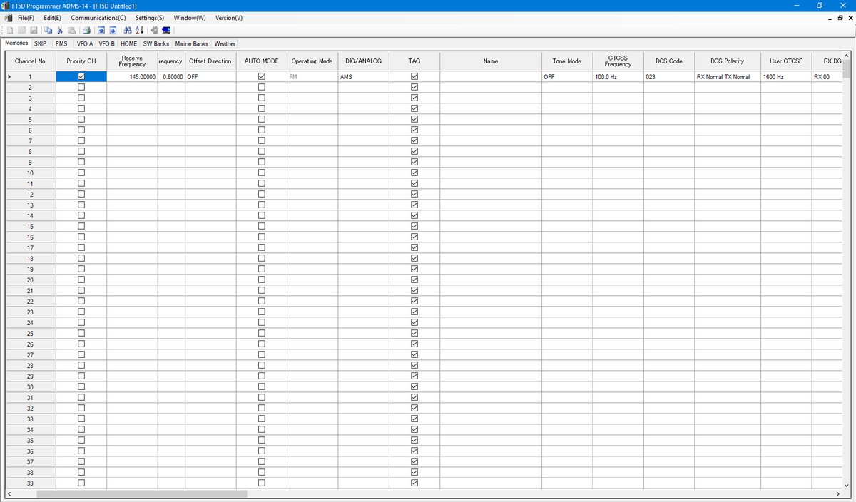Click the vertical scrollbar down arrow

point(847,484)
